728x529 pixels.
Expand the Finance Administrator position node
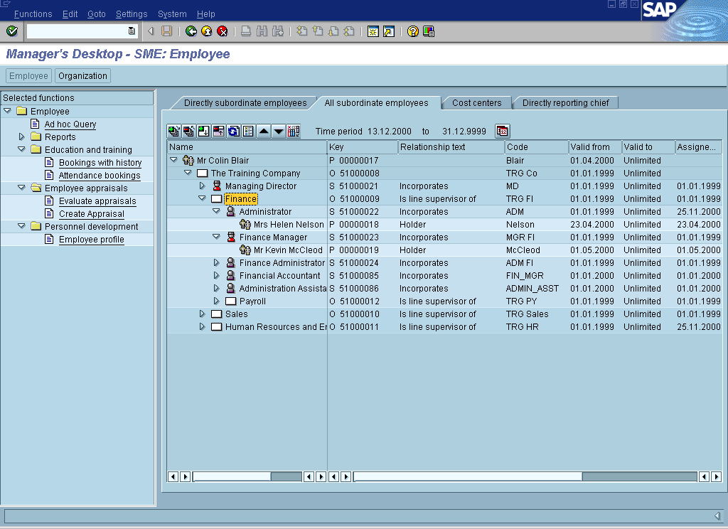tap(216, 262)
